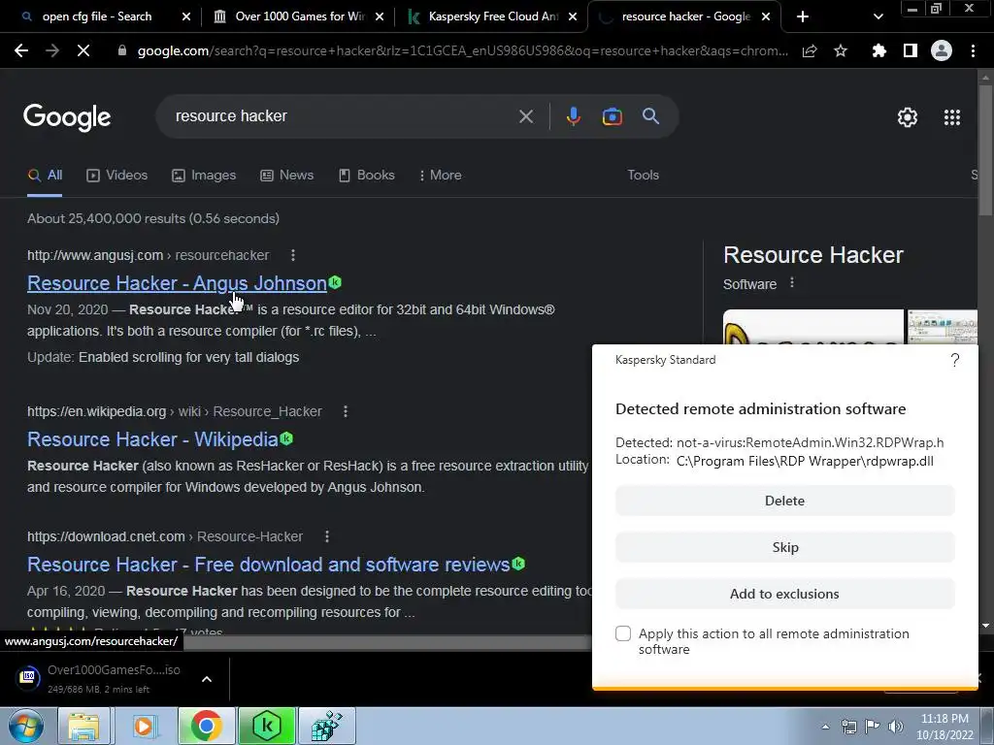Show hidden tray icons arrow
Viewport: 994px width, 745px height.
point(825,727)
